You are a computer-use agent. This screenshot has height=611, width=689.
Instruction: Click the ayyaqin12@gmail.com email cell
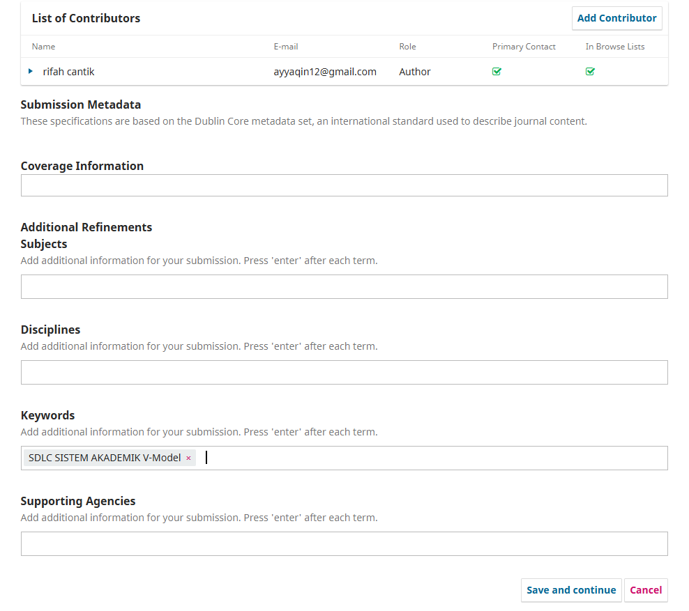(325, 72)
